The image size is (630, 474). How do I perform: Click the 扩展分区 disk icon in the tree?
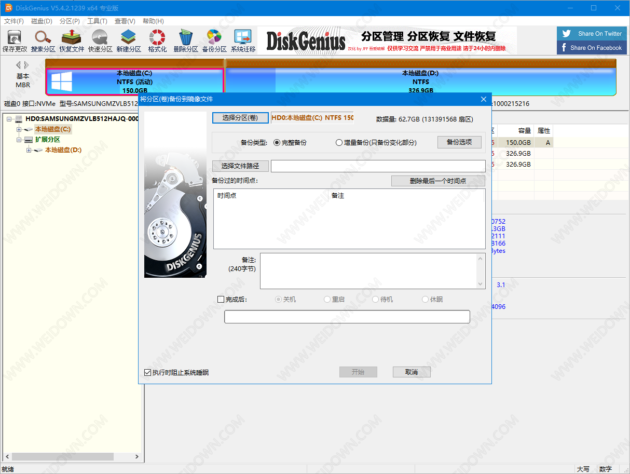[x=29, y=140]
